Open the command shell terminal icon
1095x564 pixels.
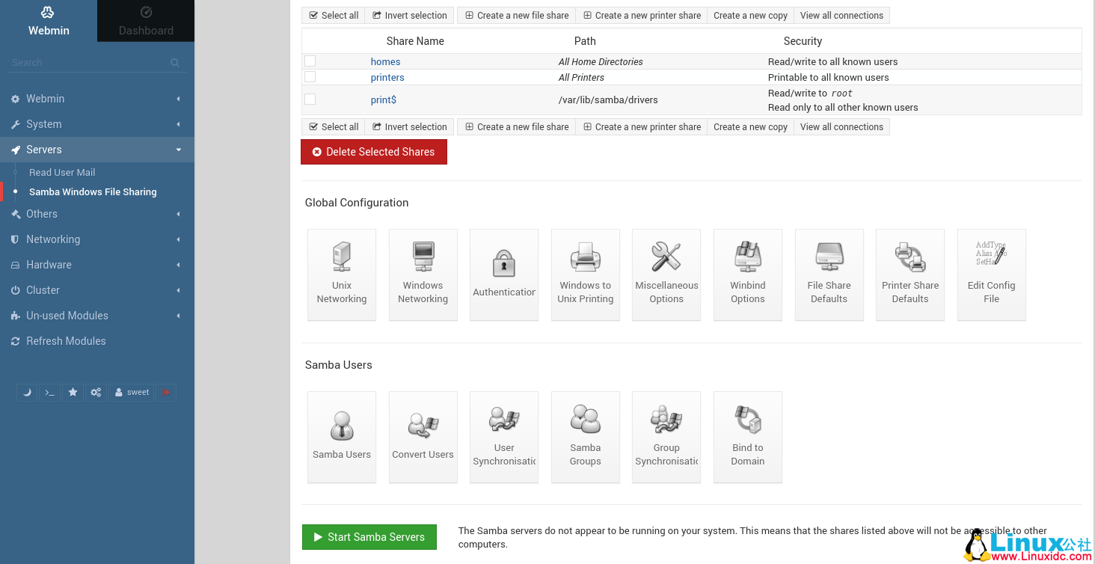[x=49, y=393]
